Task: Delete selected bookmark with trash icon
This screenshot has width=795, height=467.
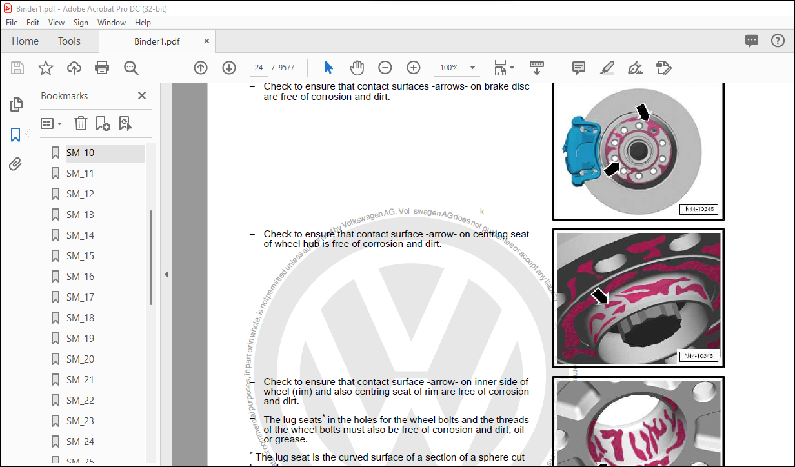Action: 81,123
